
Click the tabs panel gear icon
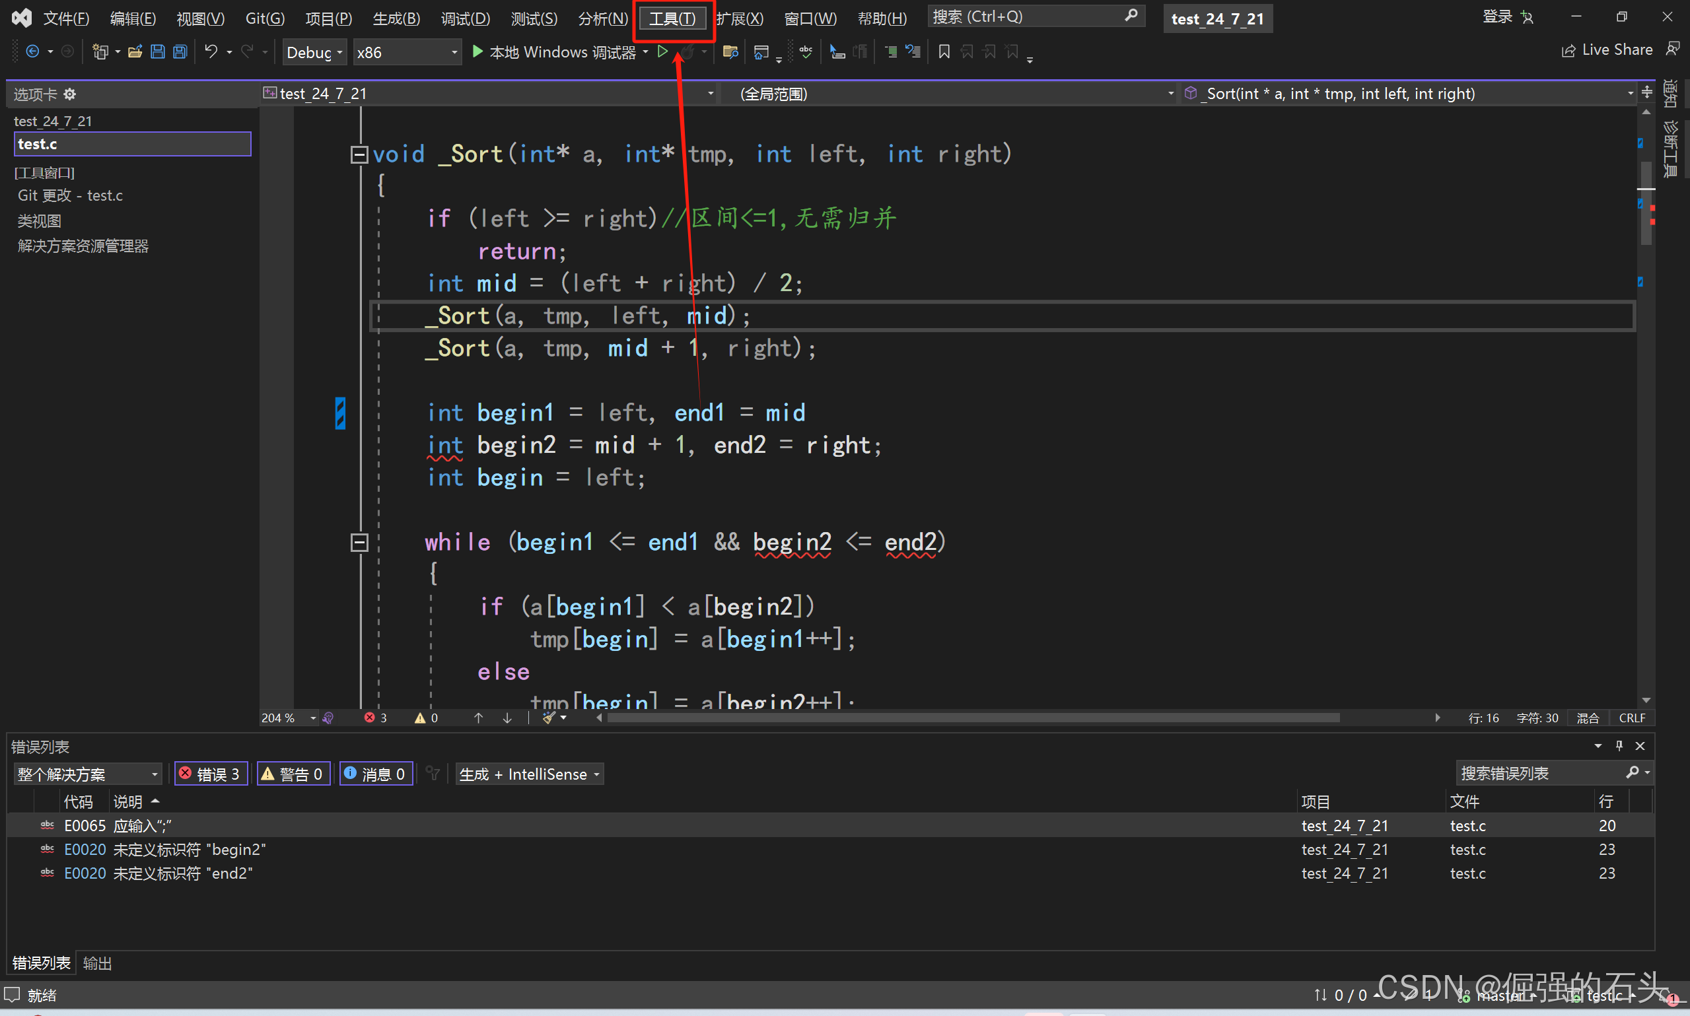tap(70, 94)
